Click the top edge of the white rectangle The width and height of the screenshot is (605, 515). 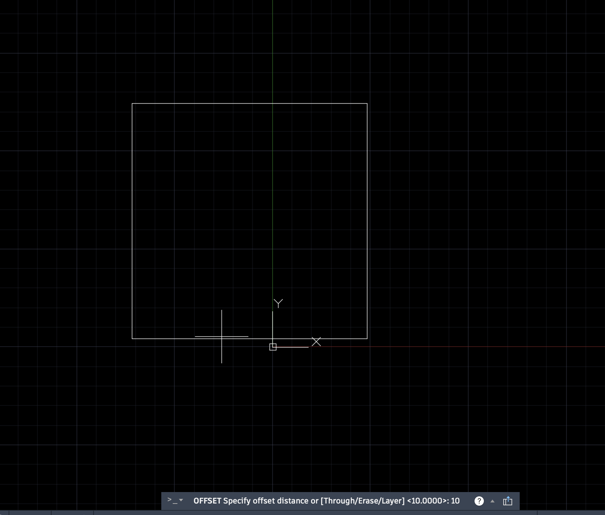coord(249,103)
